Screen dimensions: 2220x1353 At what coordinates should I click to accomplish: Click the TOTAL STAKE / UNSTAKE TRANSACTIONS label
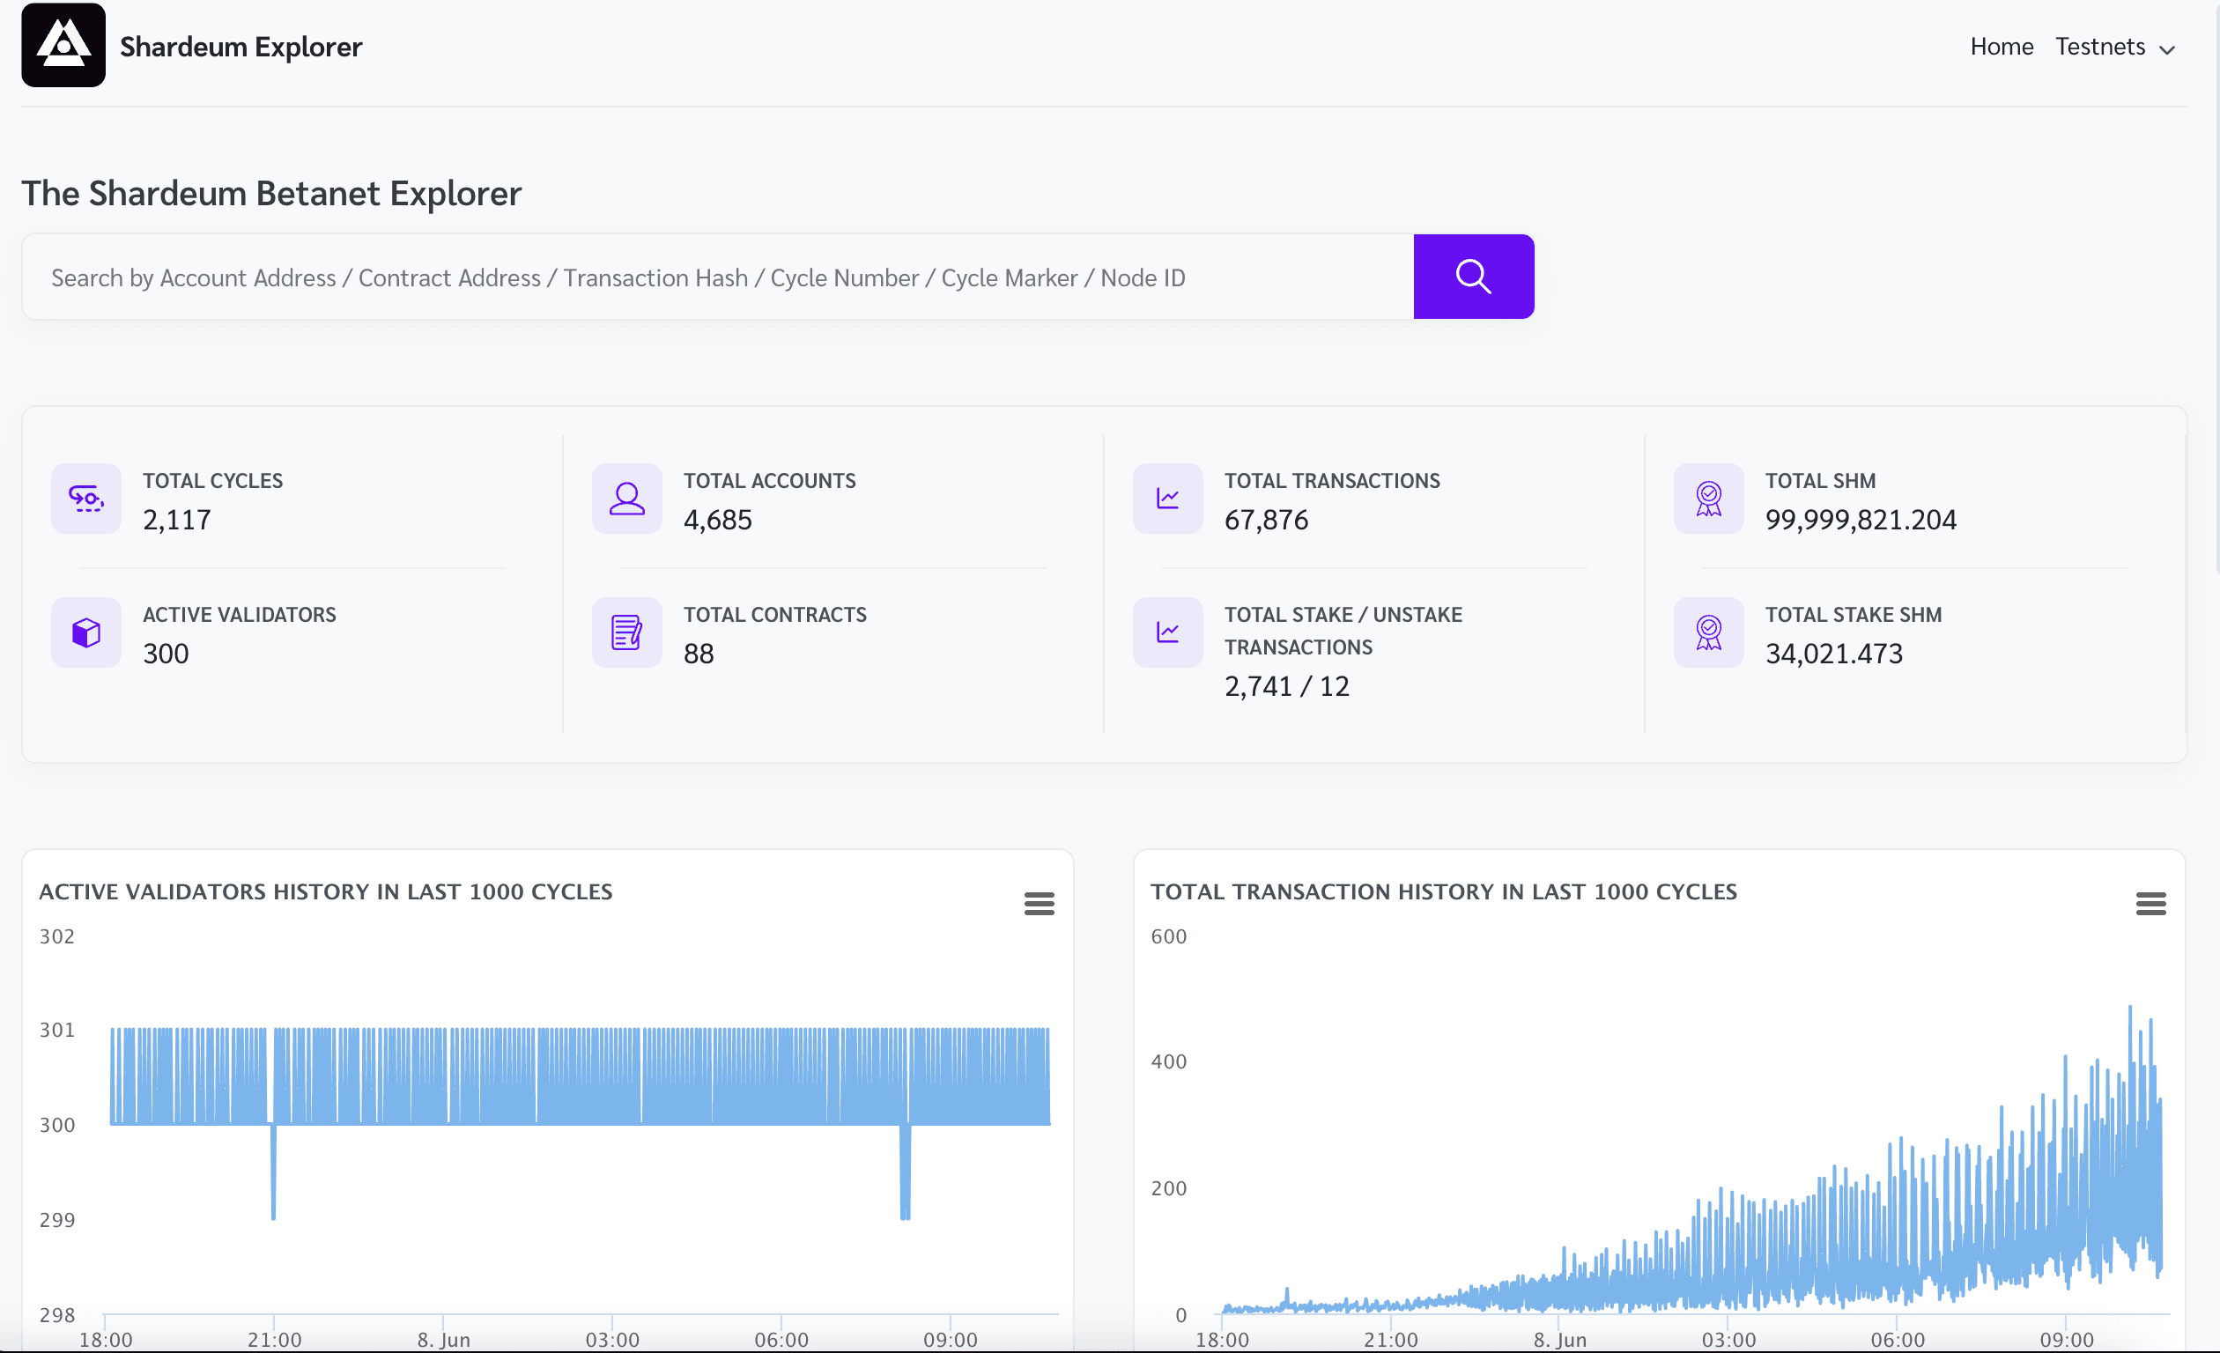tap(1343, 631)
